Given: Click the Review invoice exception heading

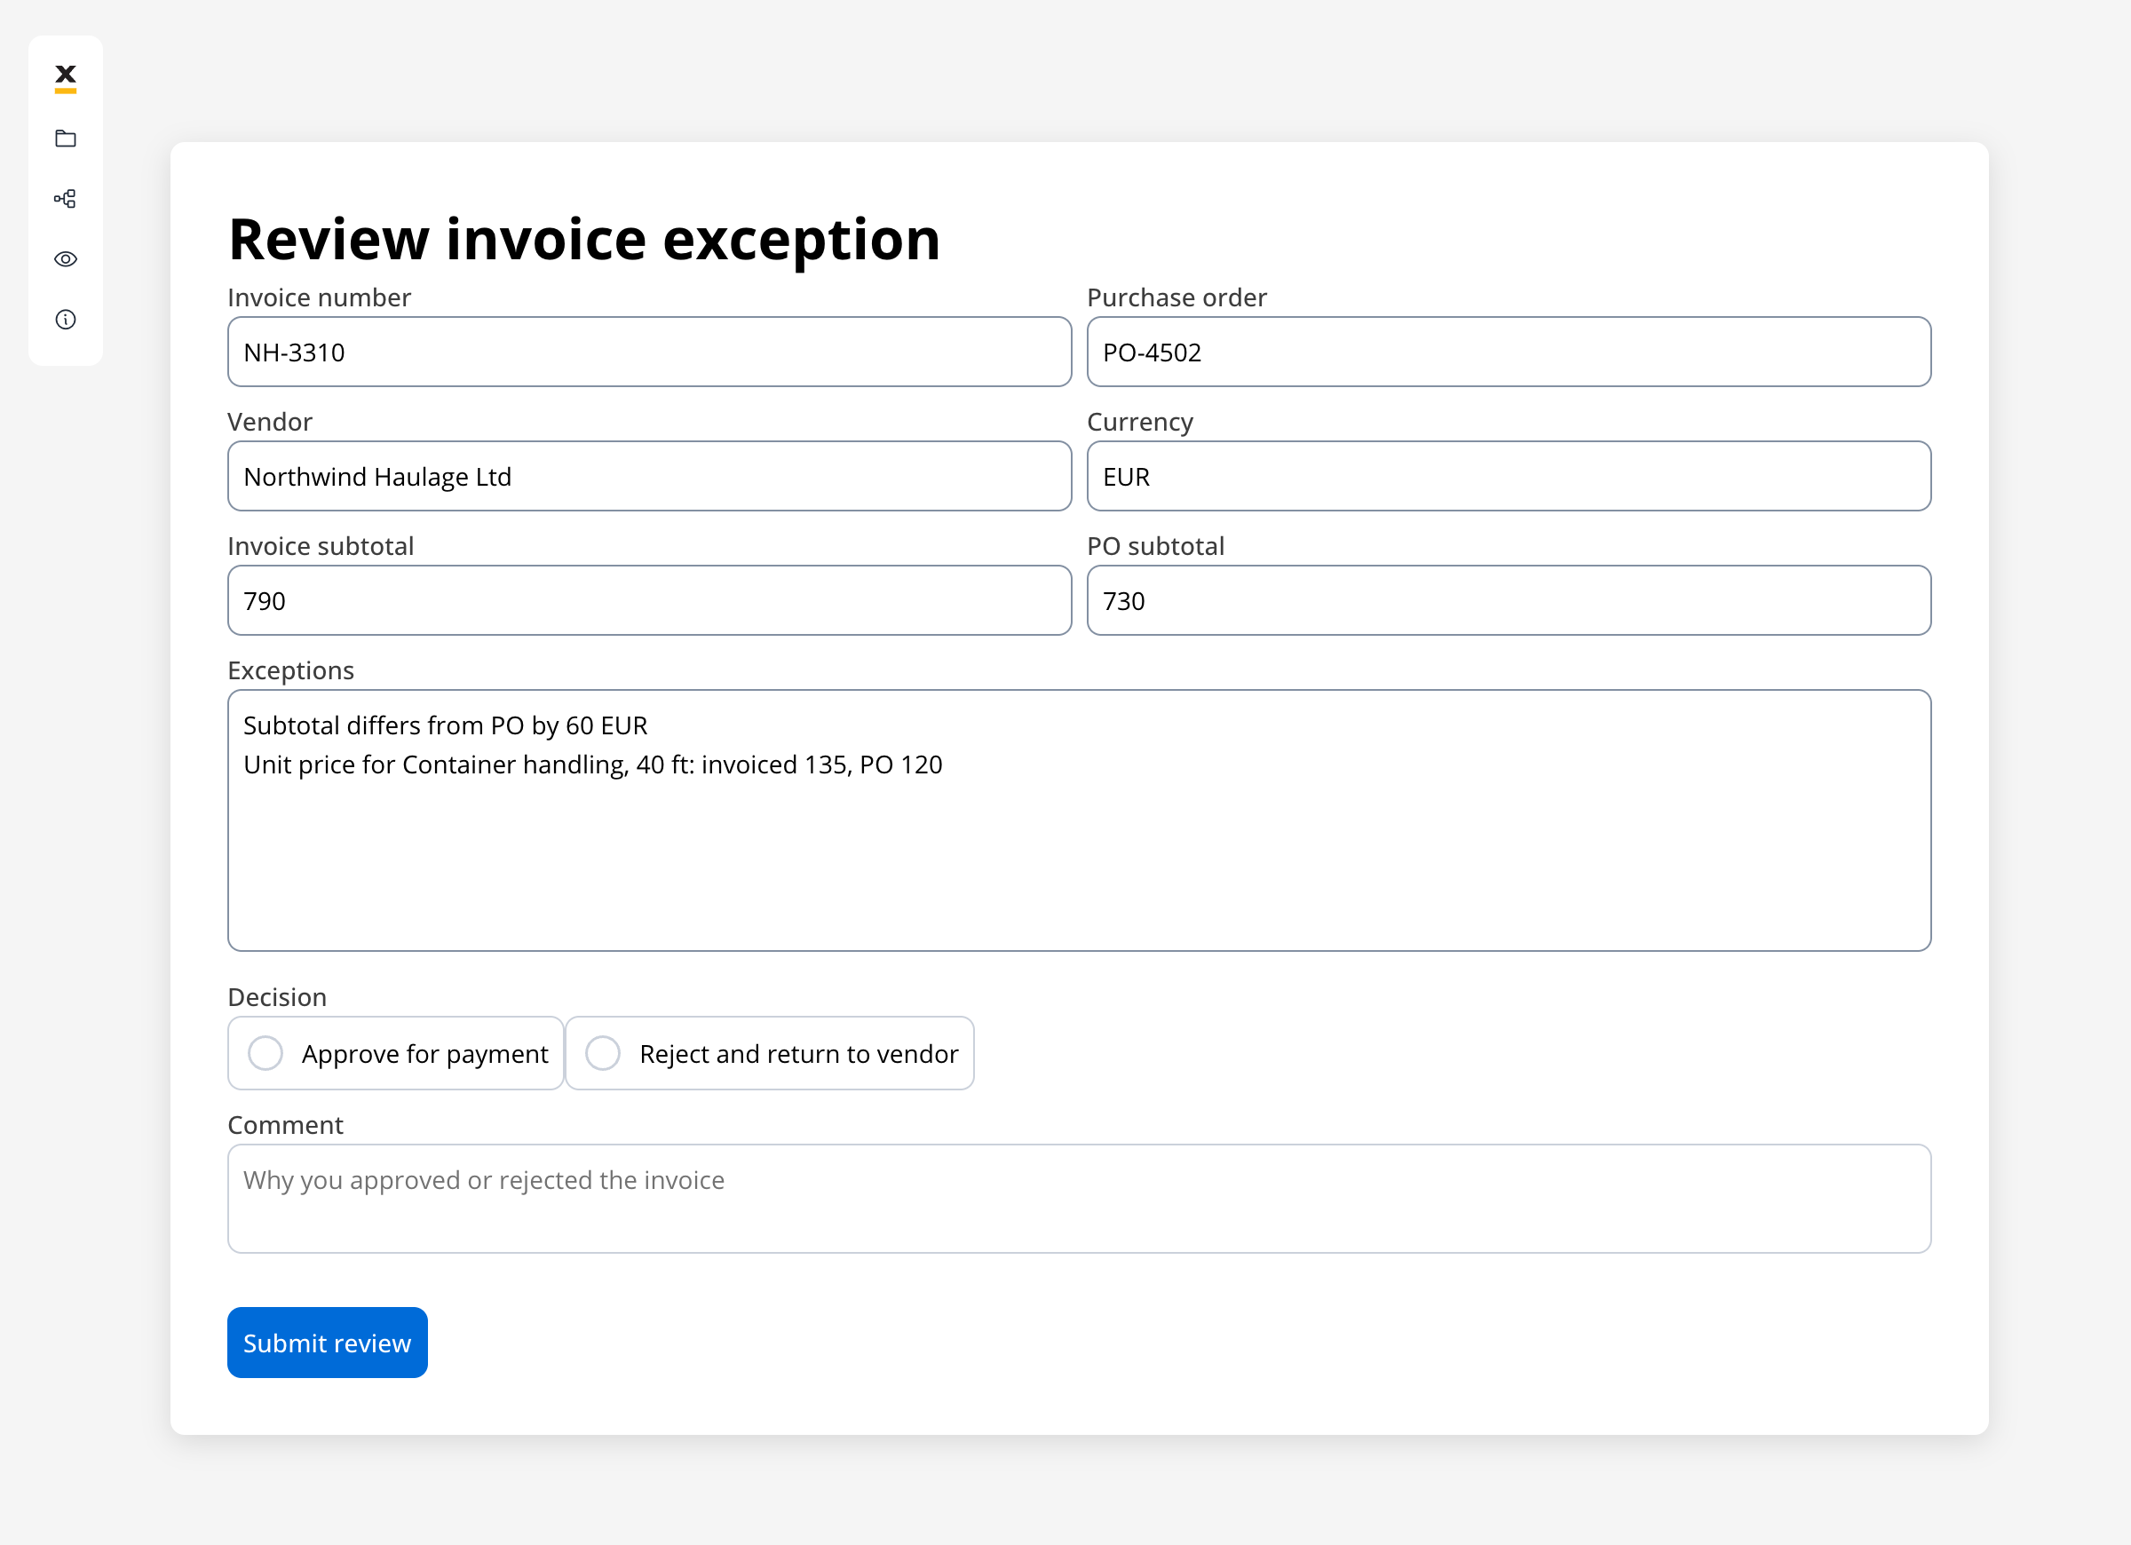Looking at the screenshot, I should tap(583, 240).
